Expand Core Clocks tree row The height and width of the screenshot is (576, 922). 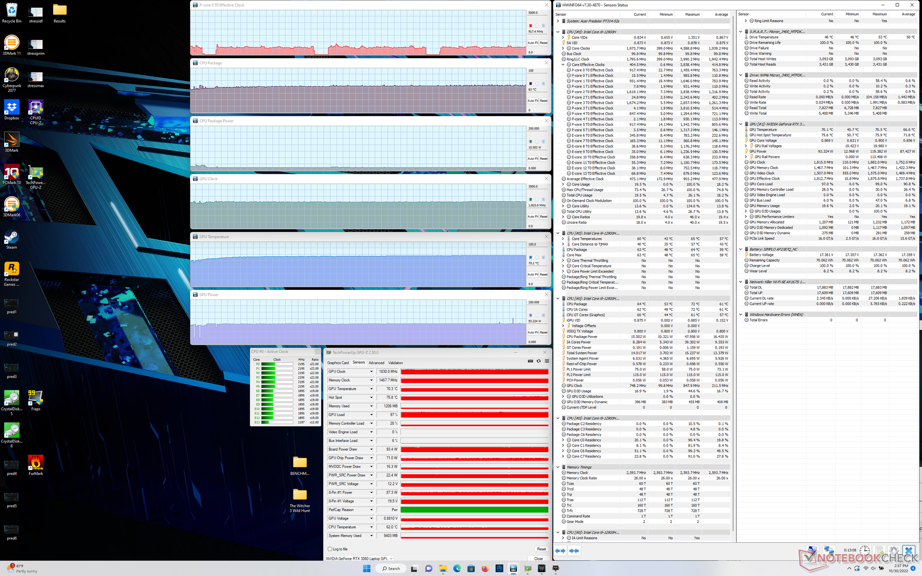563,48
